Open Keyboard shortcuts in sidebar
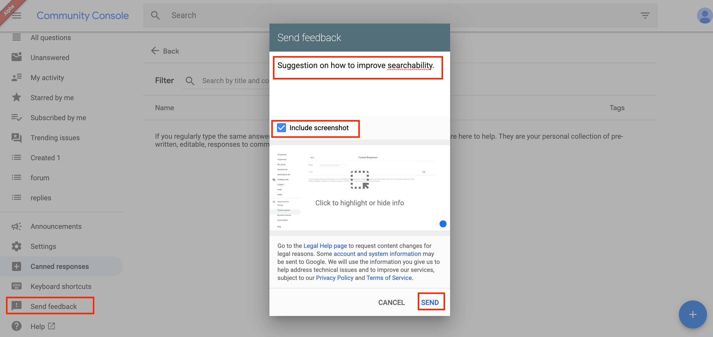The height and width of the screenshot is (337, 713). click(61, 286)
